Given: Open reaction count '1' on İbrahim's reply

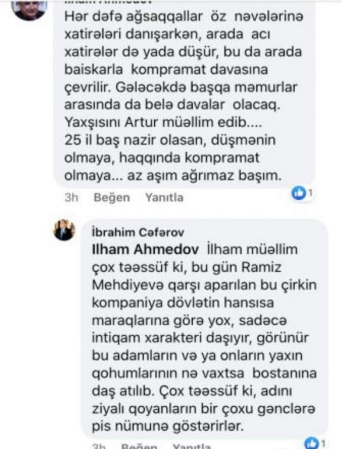Looking at the screenshot, I should 323,444.
